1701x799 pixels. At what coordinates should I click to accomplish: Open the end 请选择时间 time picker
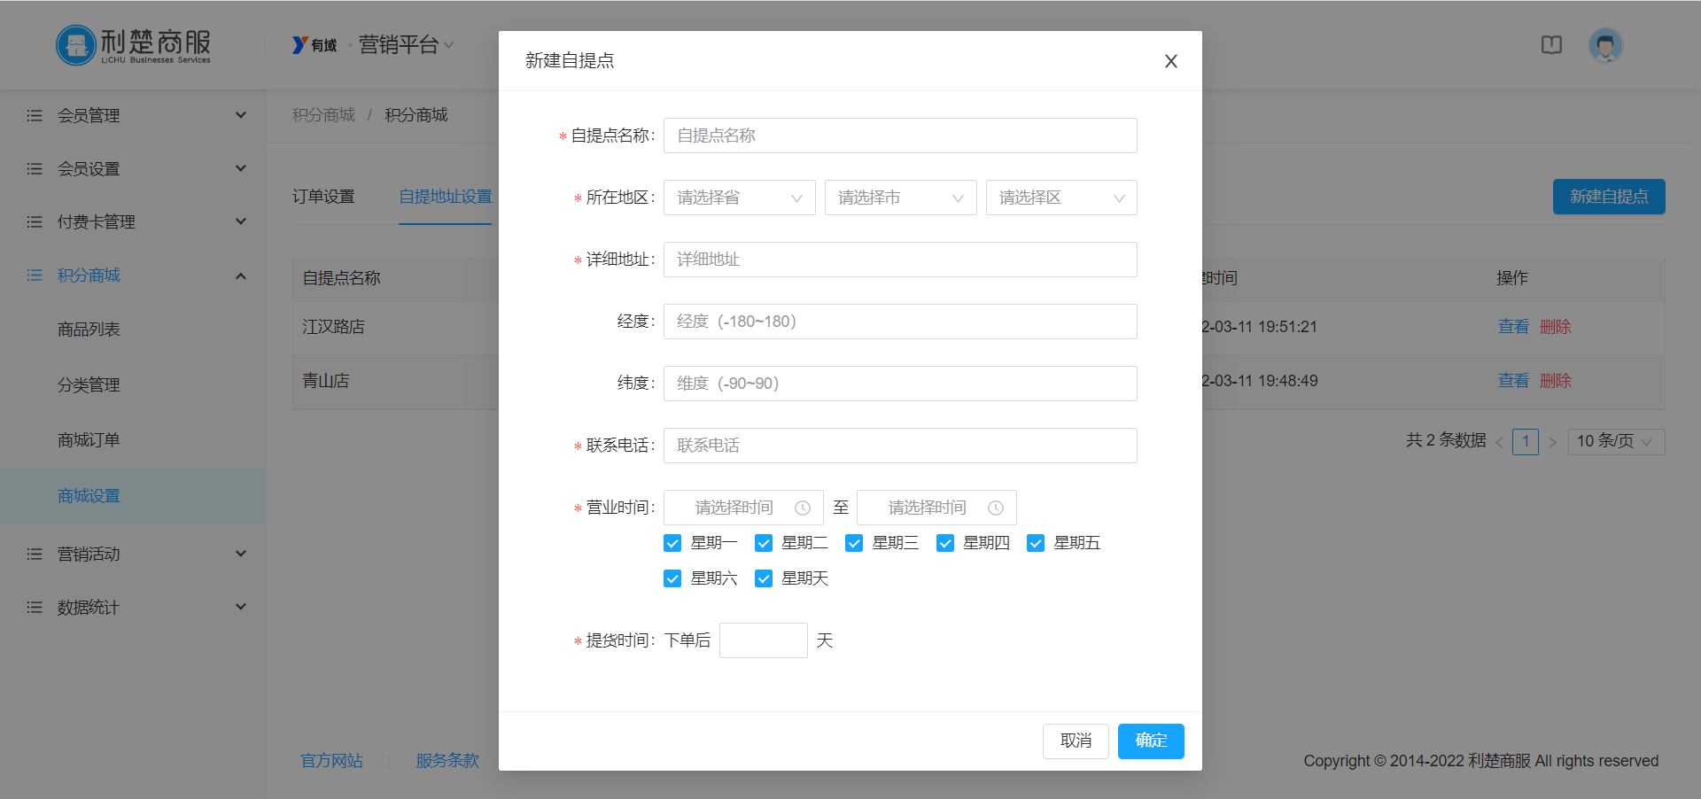pyautogui.click(x=936, y=508)
